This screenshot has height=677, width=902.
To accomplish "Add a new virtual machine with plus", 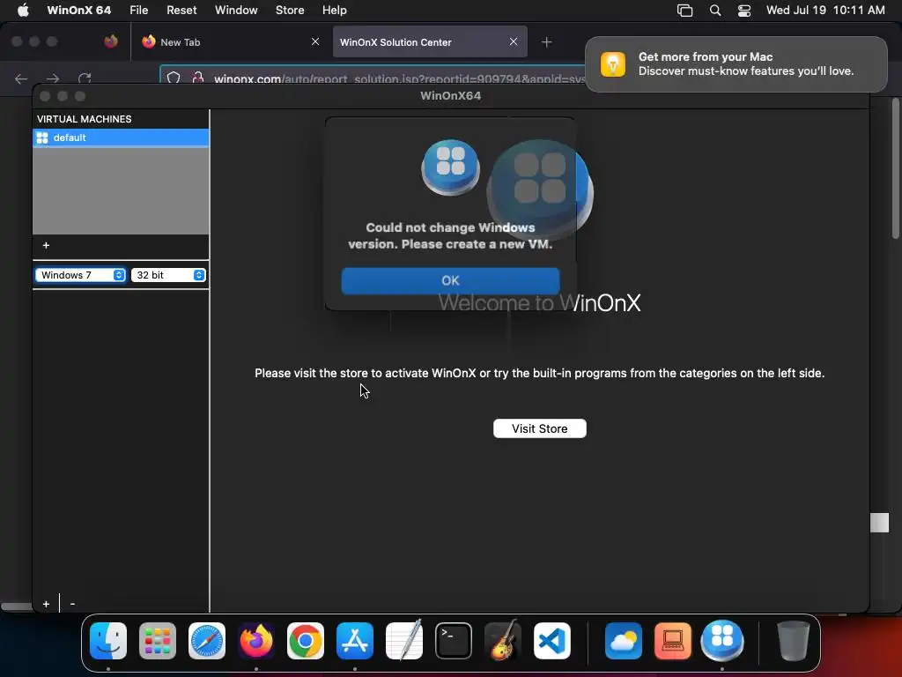I will coord(46,245).
